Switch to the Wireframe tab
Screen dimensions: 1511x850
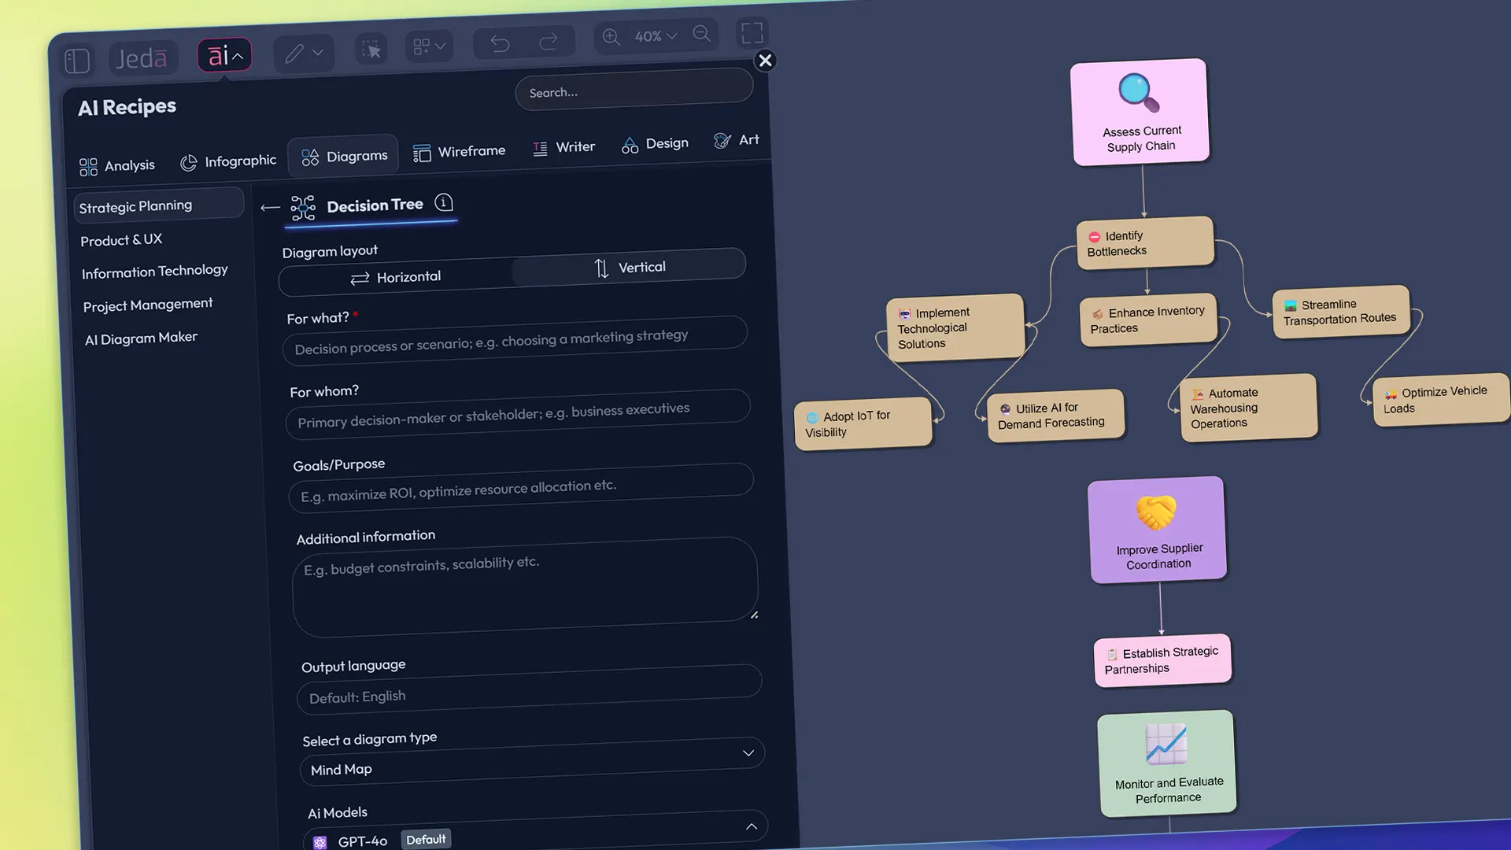pos(460,151)
